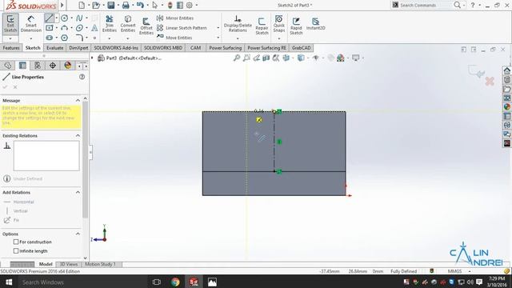512x288 pixels.
Task: Open the DimXpertManager tab
Action: click(53, 66)
